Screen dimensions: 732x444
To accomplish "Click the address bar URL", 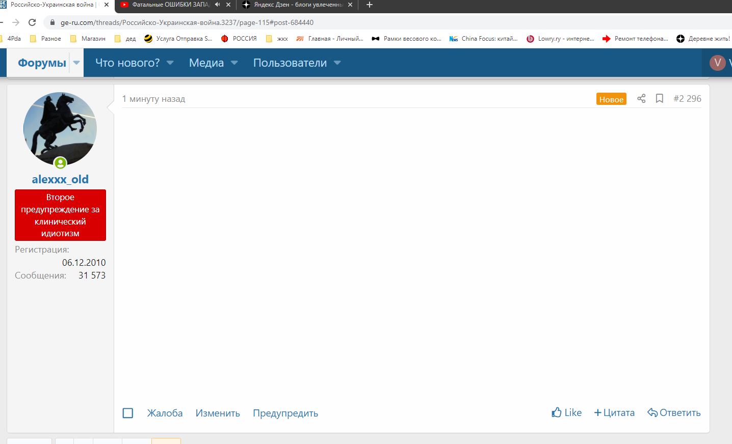I will [x=187, y=22].
